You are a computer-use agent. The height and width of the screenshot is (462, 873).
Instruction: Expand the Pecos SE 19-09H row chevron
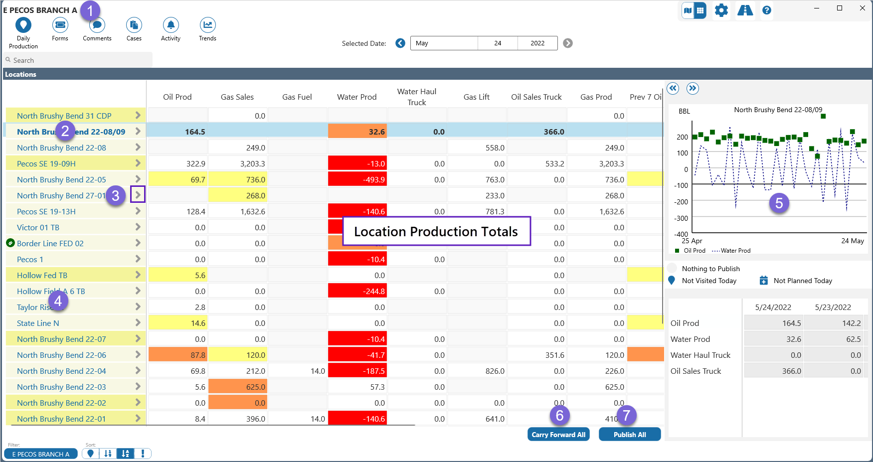pyautogui.click(x=138, y=163)
